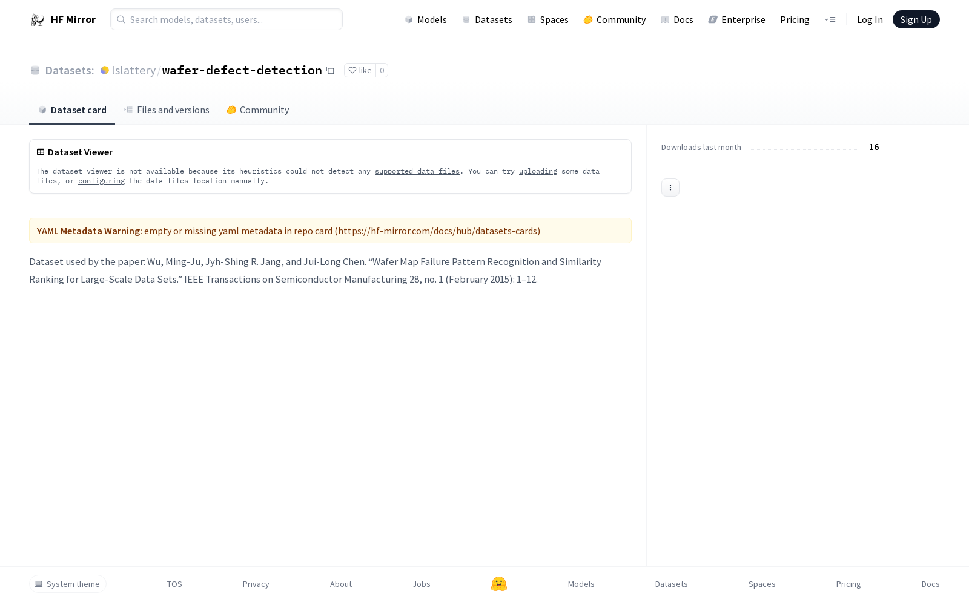Open the configuring link
This screenshot has width=969, height=605.
(x=101, y=181)
